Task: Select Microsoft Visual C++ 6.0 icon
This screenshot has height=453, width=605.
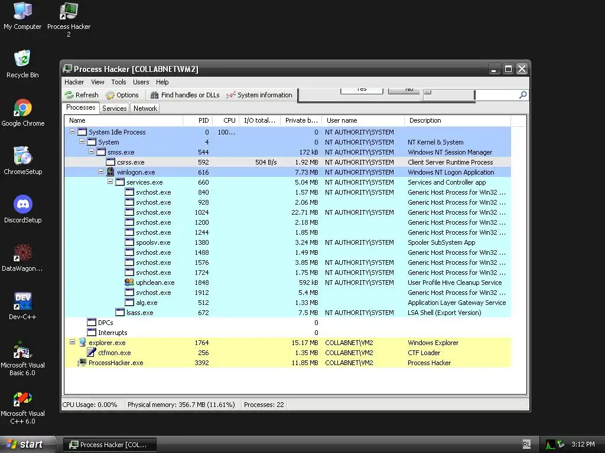Action: (x=22, y=408)
